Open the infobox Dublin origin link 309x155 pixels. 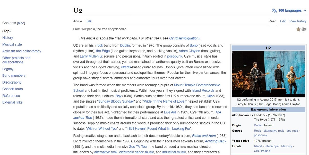click(259, 125)
